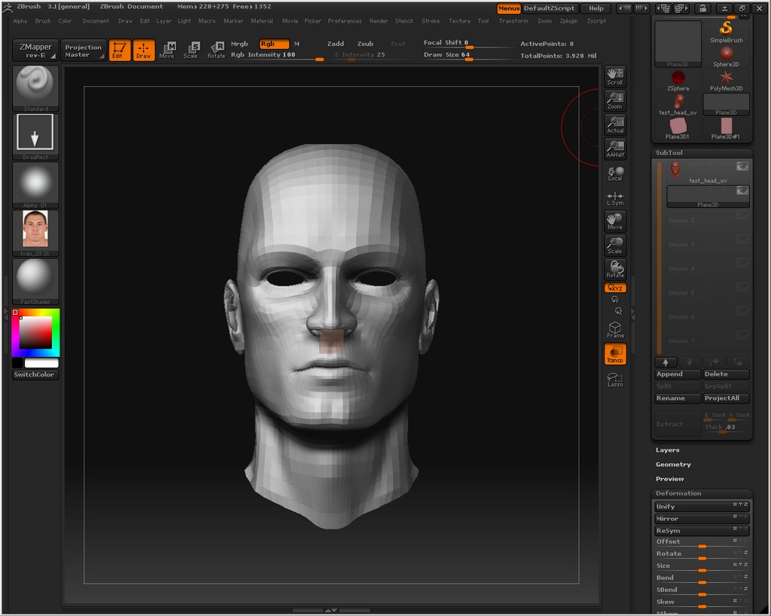Select the ZSphere tool thumbnail
The width and height of the screenshot is (771, 616).
[x=678, y=80]
